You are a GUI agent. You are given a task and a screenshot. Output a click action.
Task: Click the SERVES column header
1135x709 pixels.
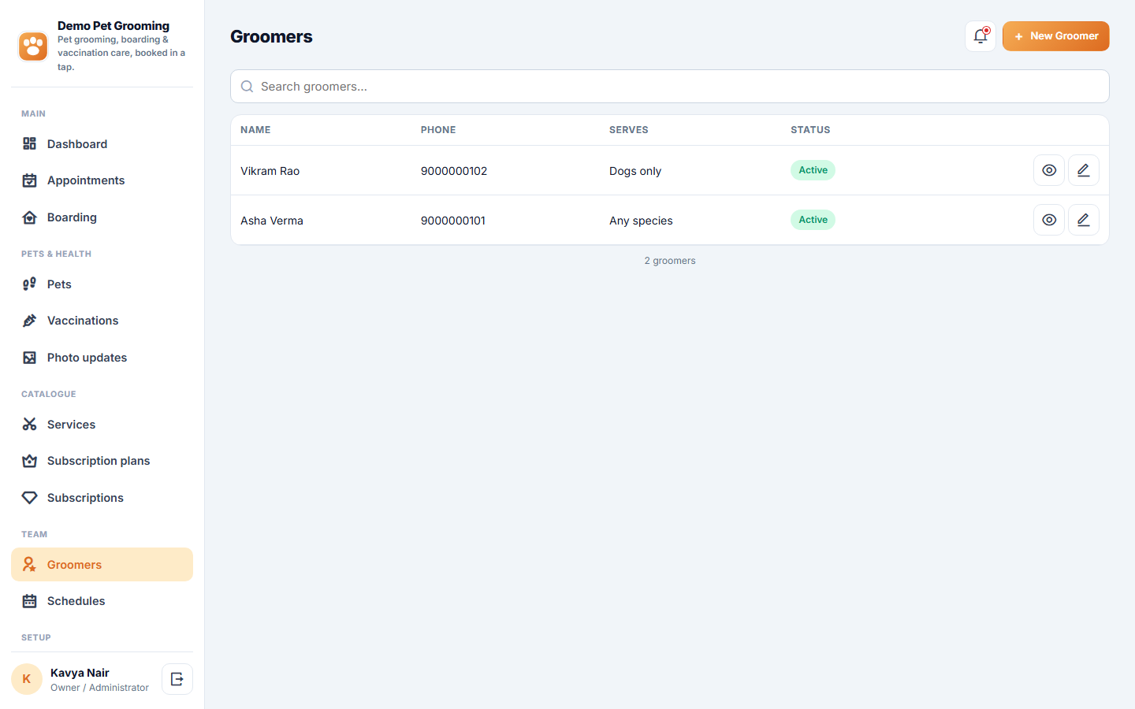[629, 130]
